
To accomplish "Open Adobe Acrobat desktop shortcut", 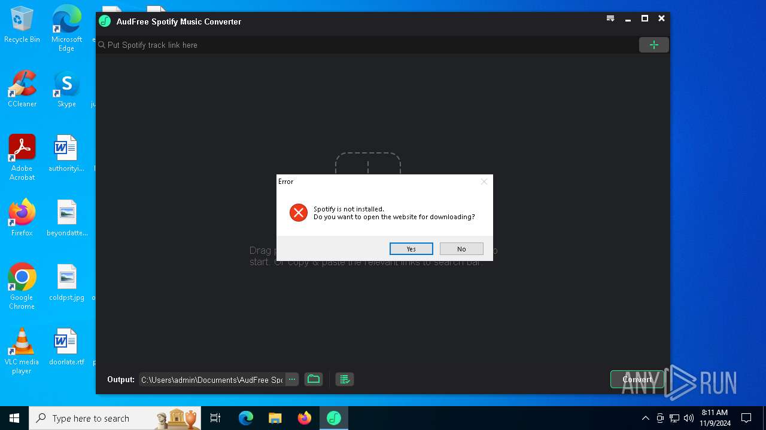I will click(x=22, y=158).
